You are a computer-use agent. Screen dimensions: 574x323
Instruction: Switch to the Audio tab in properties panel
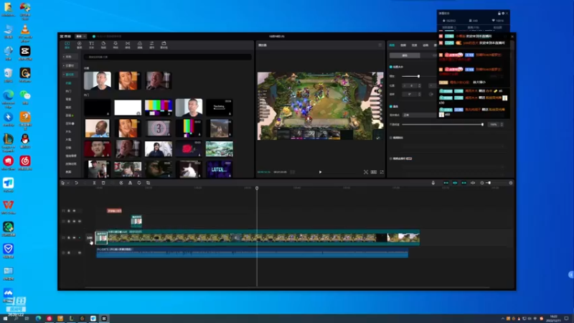(x=403, y=45)
